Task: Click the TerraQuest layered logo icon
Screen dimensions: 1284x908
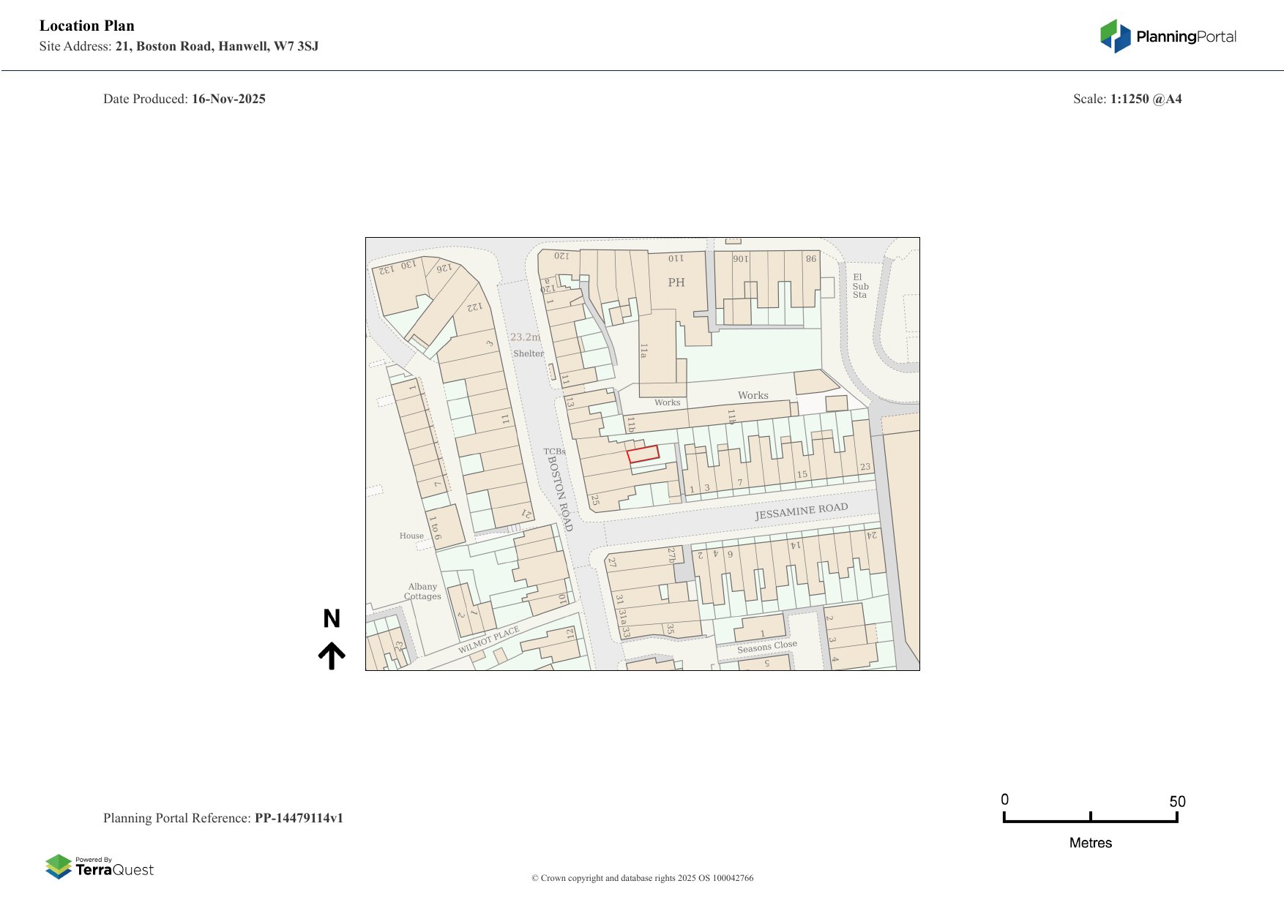Action: click(x=59, y=866)
